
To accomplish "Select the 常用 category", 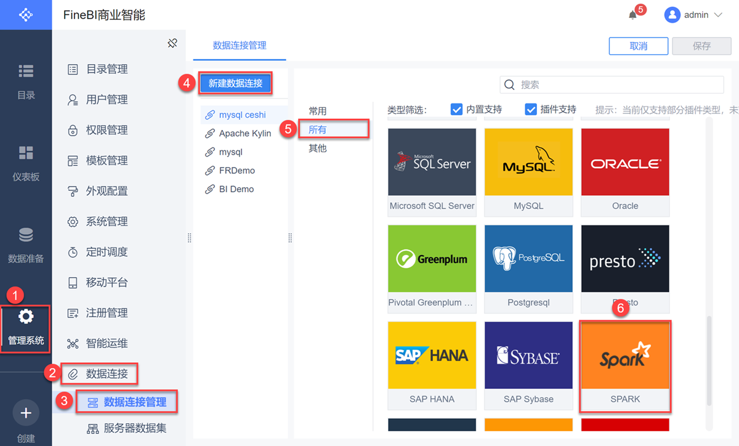I will 318,111.
